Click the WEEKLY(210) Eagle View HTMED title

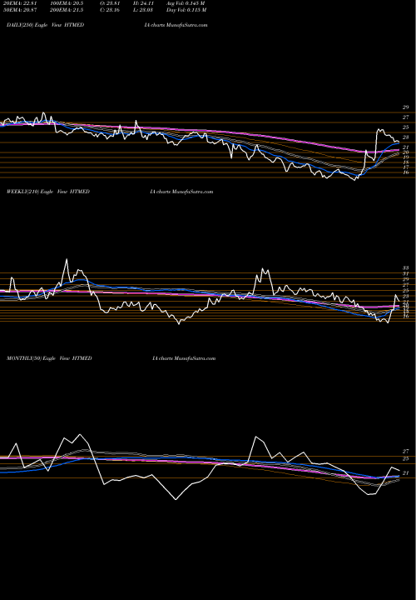click(48, 192)
